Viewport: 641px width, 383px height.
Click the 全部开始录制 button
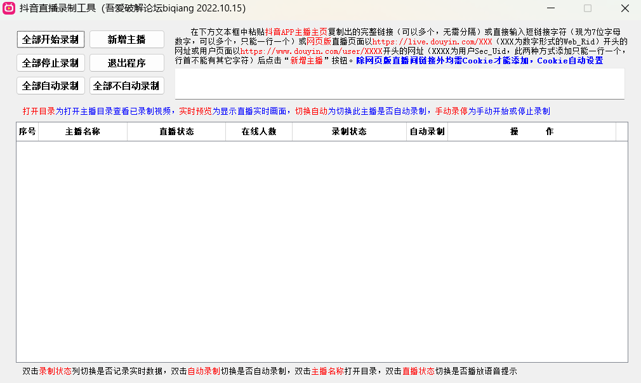pyautogui.click(x=50, y=39)
